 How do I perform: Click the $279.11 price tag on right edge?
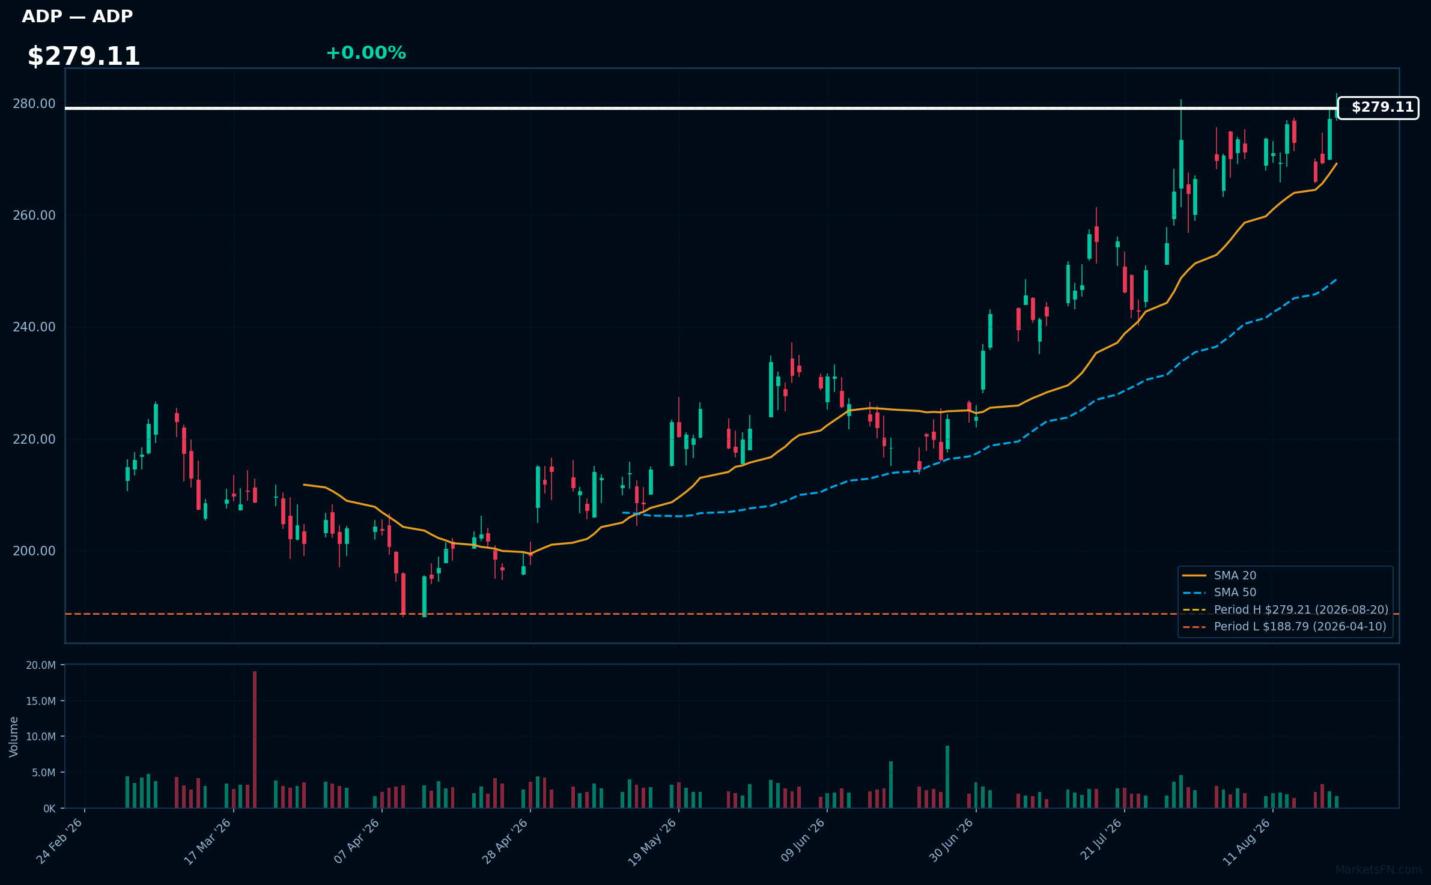[x=1378, y=107]
